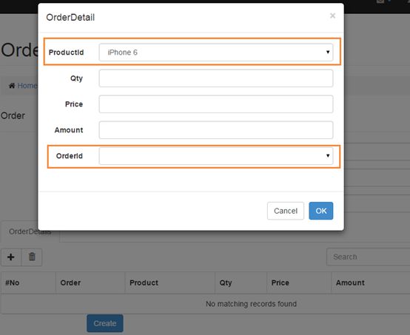Expand the OrderId dropdown arrow
Screen dimensions: 410x335
[328, 156]
